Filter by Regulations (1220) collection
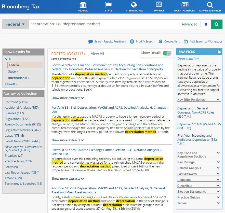 coord(18,119)
